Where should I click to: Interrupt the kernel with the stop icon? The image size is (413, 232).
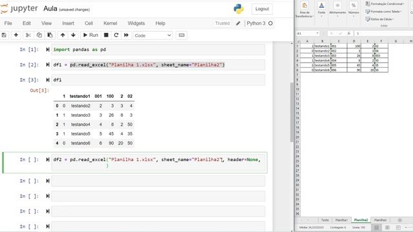[x=106, y=35]
